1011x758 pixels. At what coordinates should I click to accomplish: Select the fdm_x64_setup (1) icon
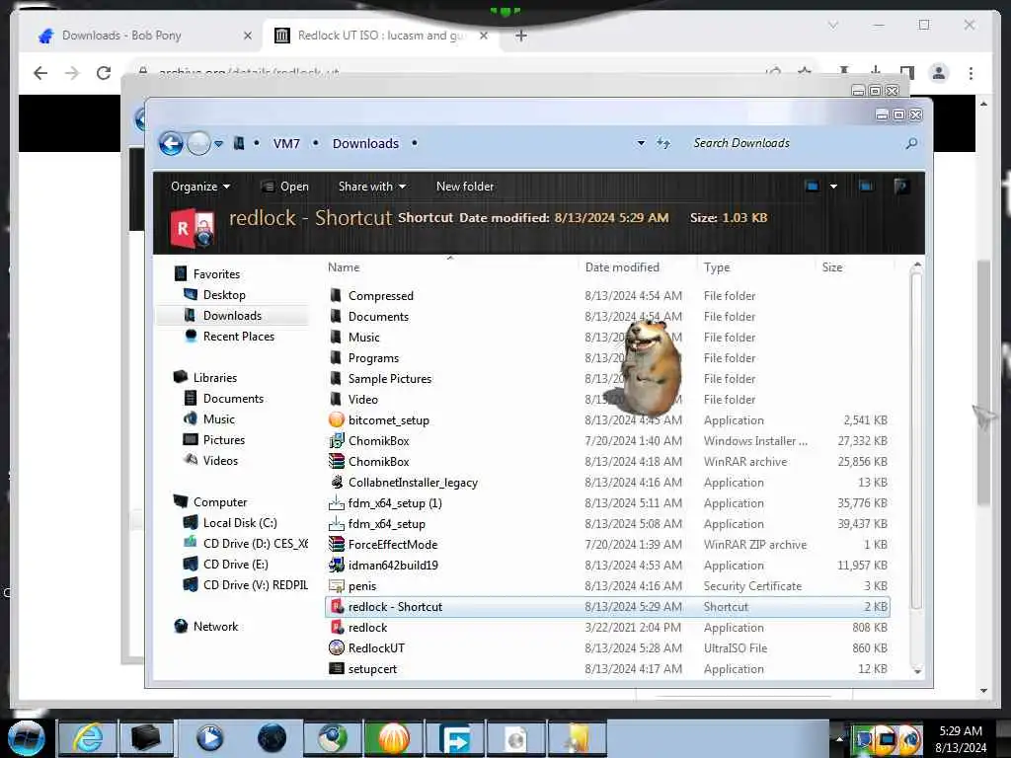click(x=336, y=502)
